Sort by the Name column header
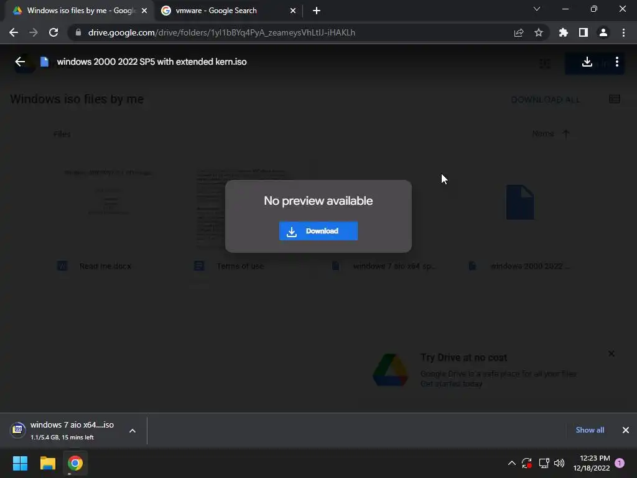This screenshot has width=637, height=478. coord(542,134)
